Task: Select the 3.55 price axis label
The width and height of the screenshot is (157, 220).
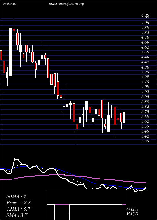Action: click(145, 126)
